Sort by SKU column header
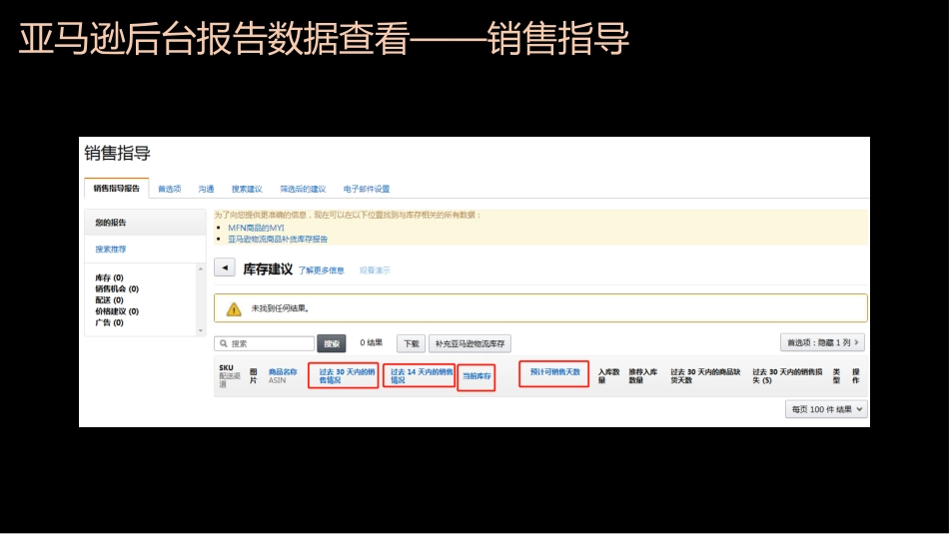 [227, 367]
